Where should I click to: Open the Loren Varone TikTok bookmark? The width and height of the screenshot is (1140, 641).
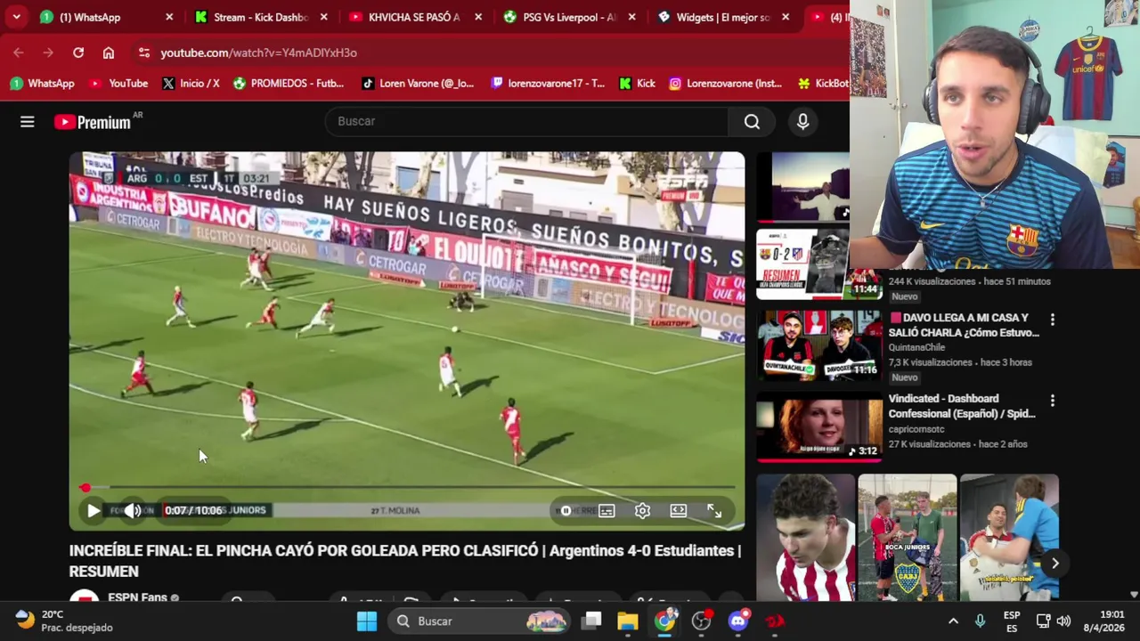[417, 84]
